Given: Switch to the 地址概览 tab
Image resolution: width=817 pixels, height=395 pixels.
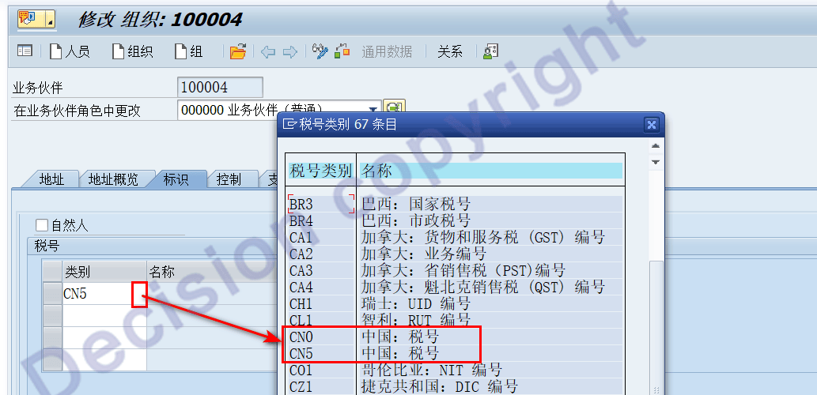Looking at the screenshot, I should point(112,179).
